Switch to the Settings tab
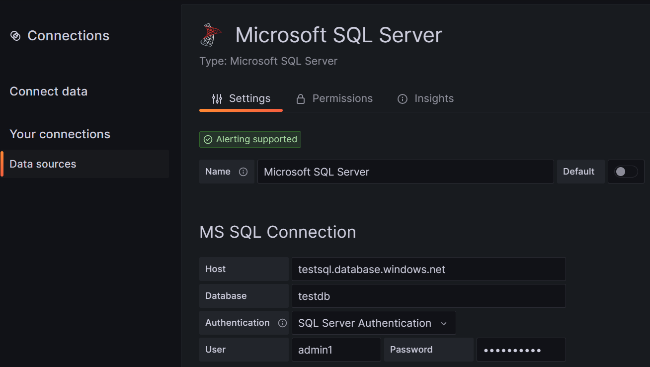This screenshot has width=650, height=367. click(241, 98)
